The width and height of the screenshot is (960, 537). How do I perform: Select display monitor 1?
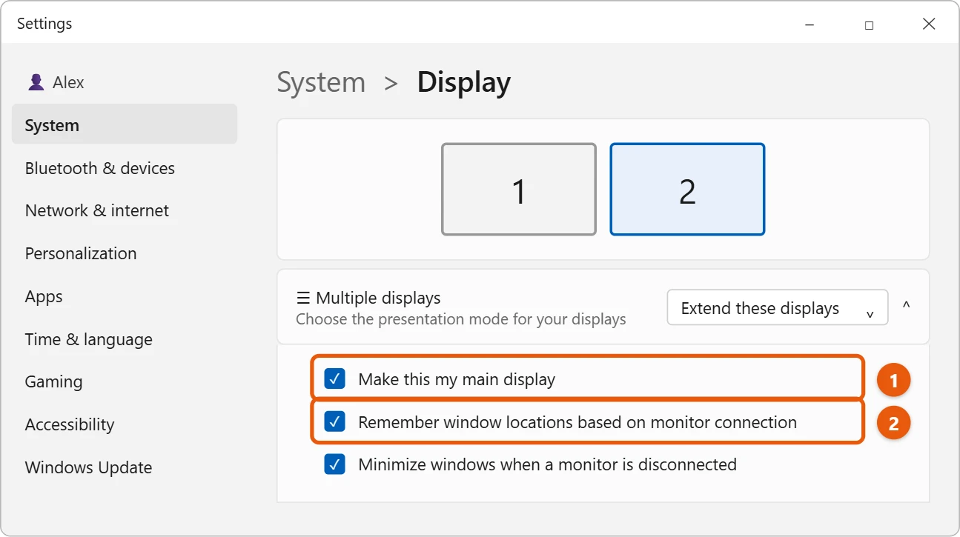tap(519, 190)
